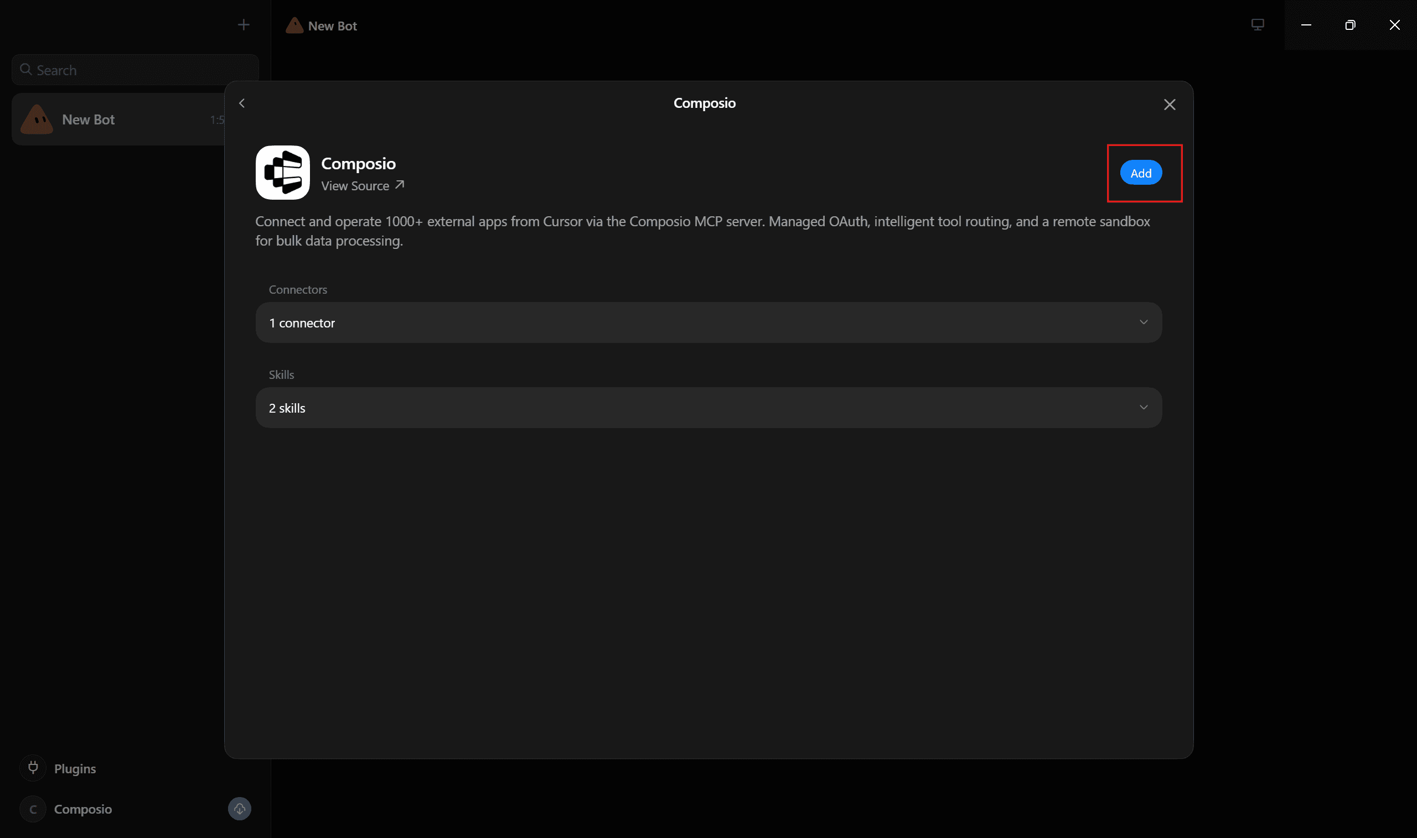
Task: Click the New Bot avatar in header
Action: coord(294,25)
